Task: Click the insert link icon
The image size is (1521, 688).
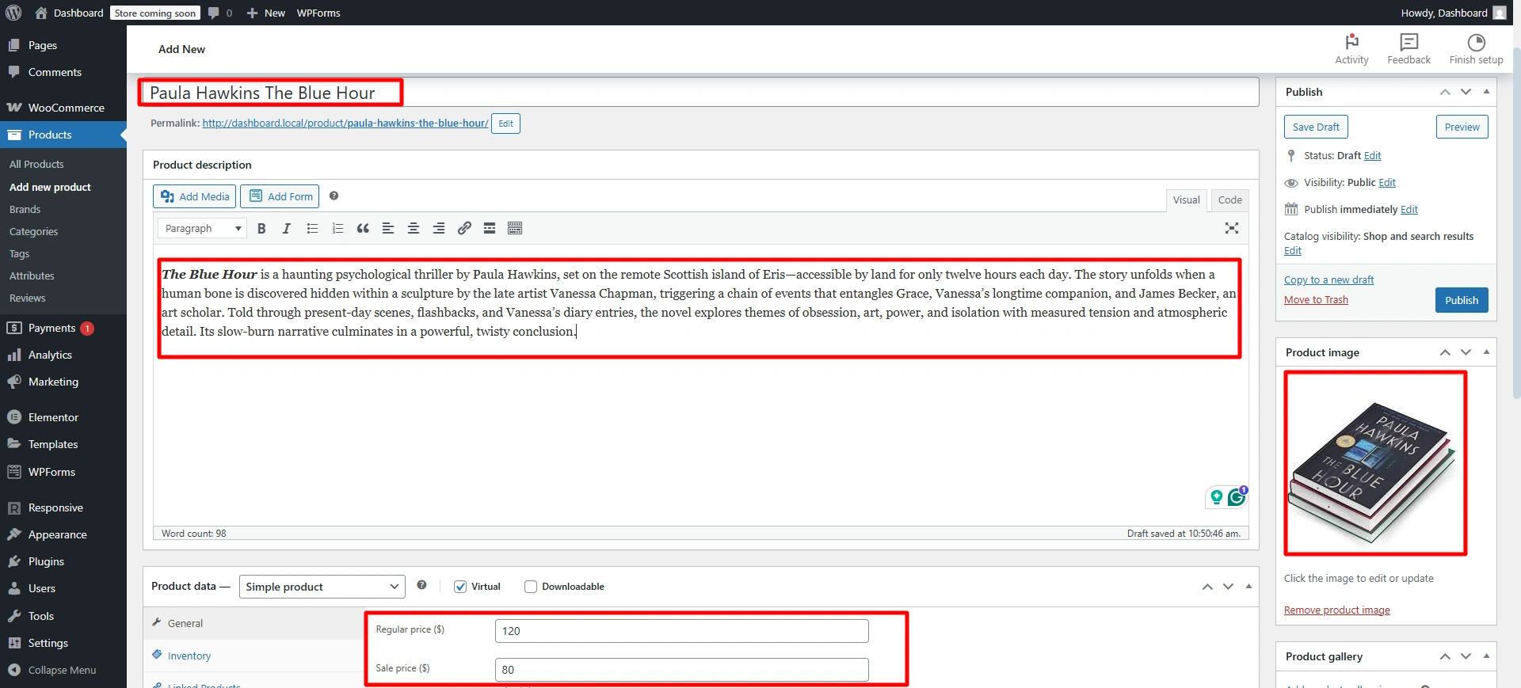Action: [464, 228]
